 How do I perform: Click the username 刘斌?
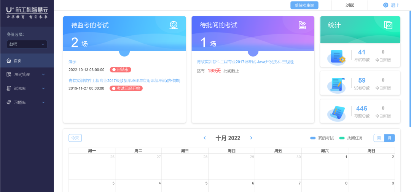[350, 5]
